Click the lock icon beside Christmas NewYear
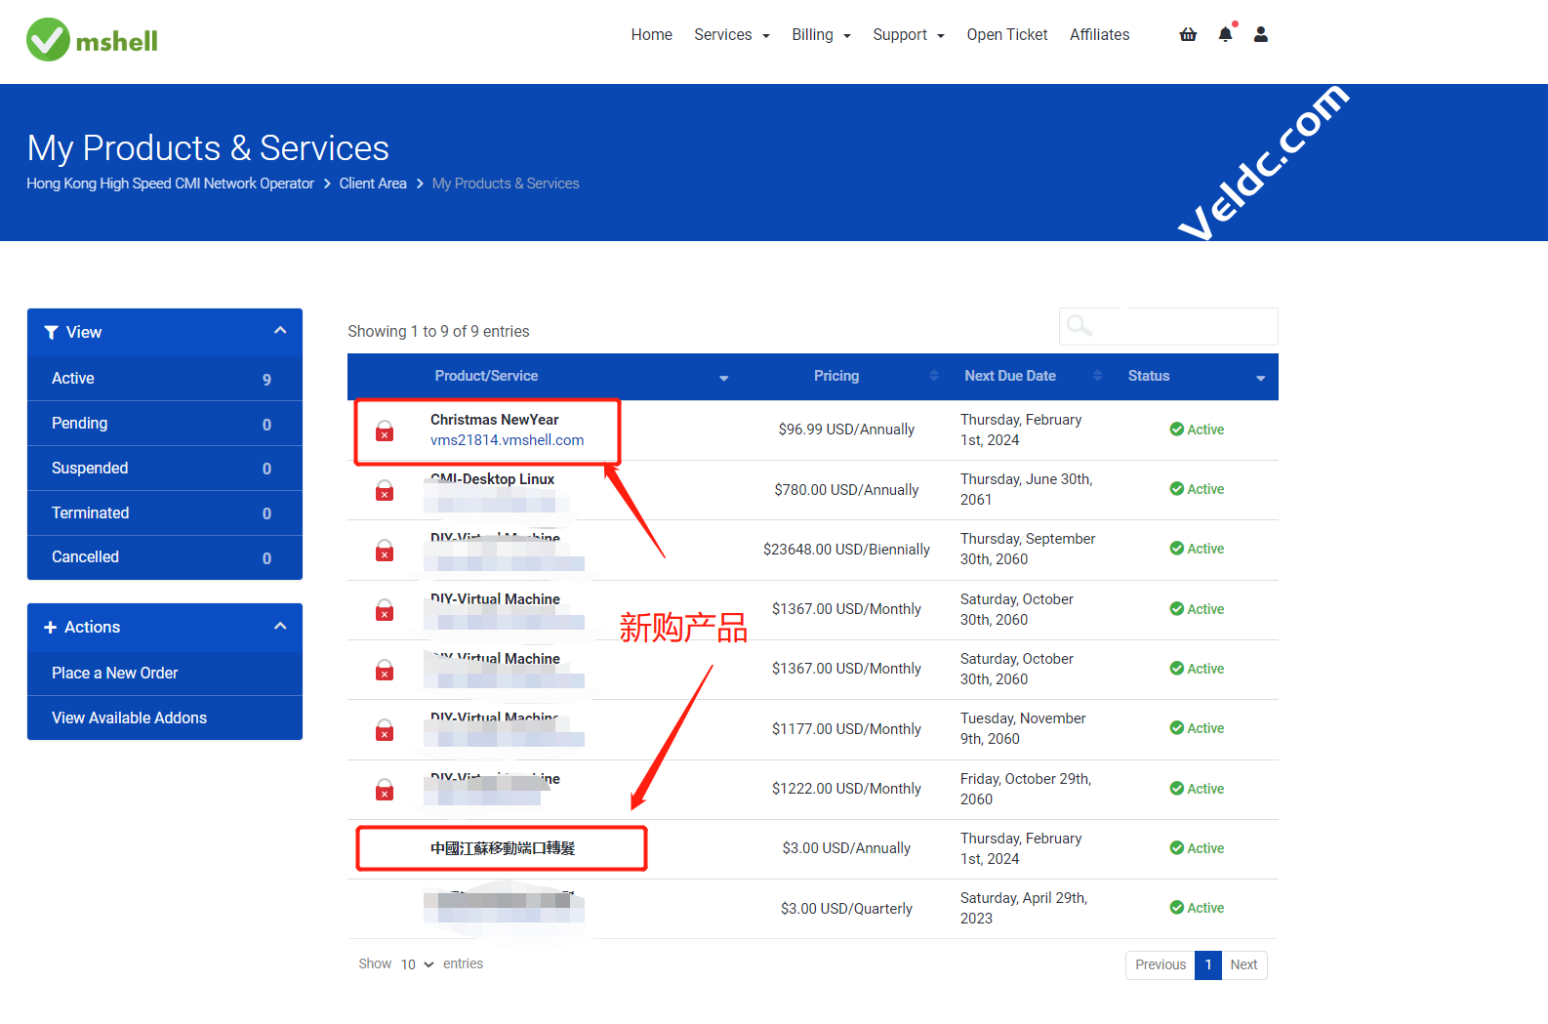This screenshot has width=1548, height=1024. tap(385, 431)
